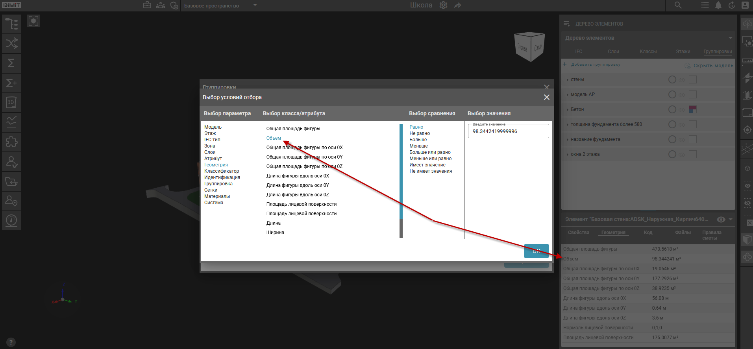Click the Бетон grouping color swatch
753x349 pixels.
693,109
